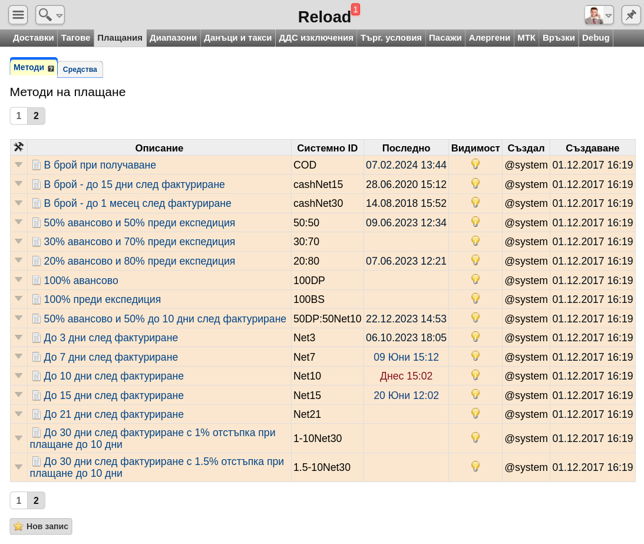Expand row menu for В брой при получаване
The width and height of the screenshot is (644, 544).
[19, 164]
